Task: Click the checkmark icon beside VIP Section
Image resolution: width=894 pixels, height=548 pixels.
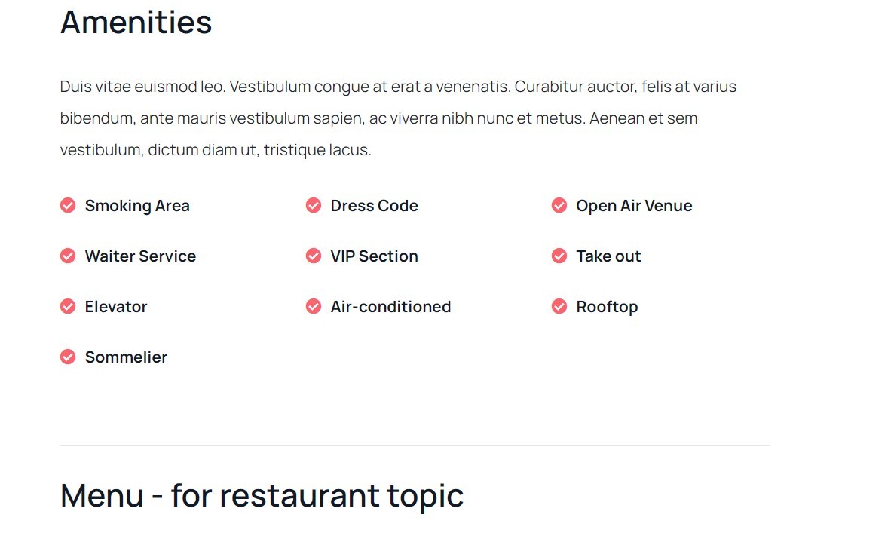Action: coord(314,256)
